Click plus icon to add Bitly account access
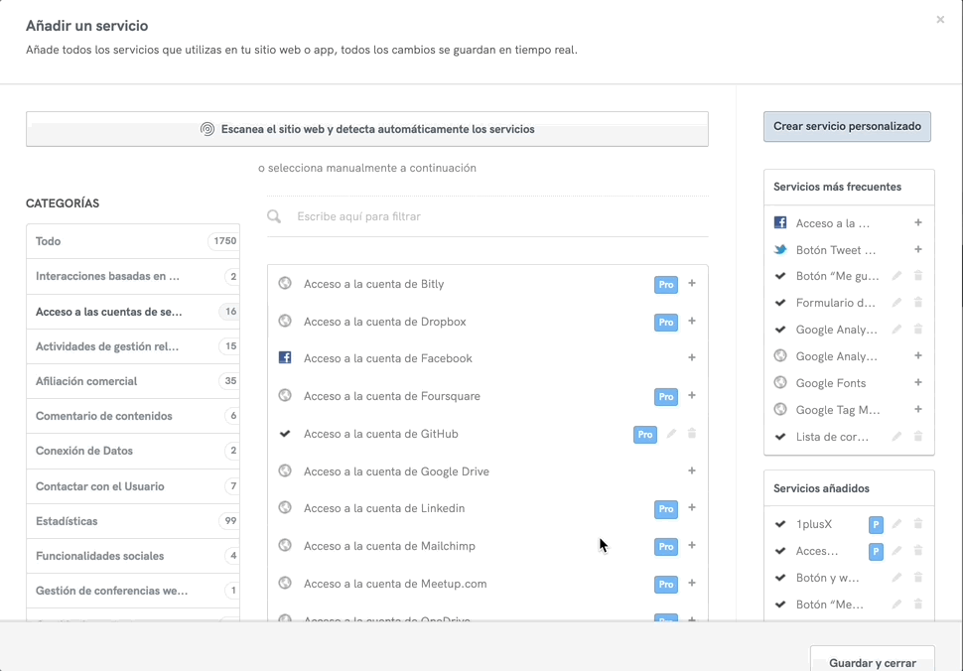 pos(692,284)
